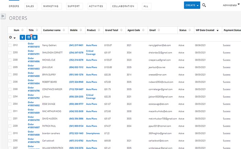
Task: Click grand total $103.88
Action: click(108, 67)
